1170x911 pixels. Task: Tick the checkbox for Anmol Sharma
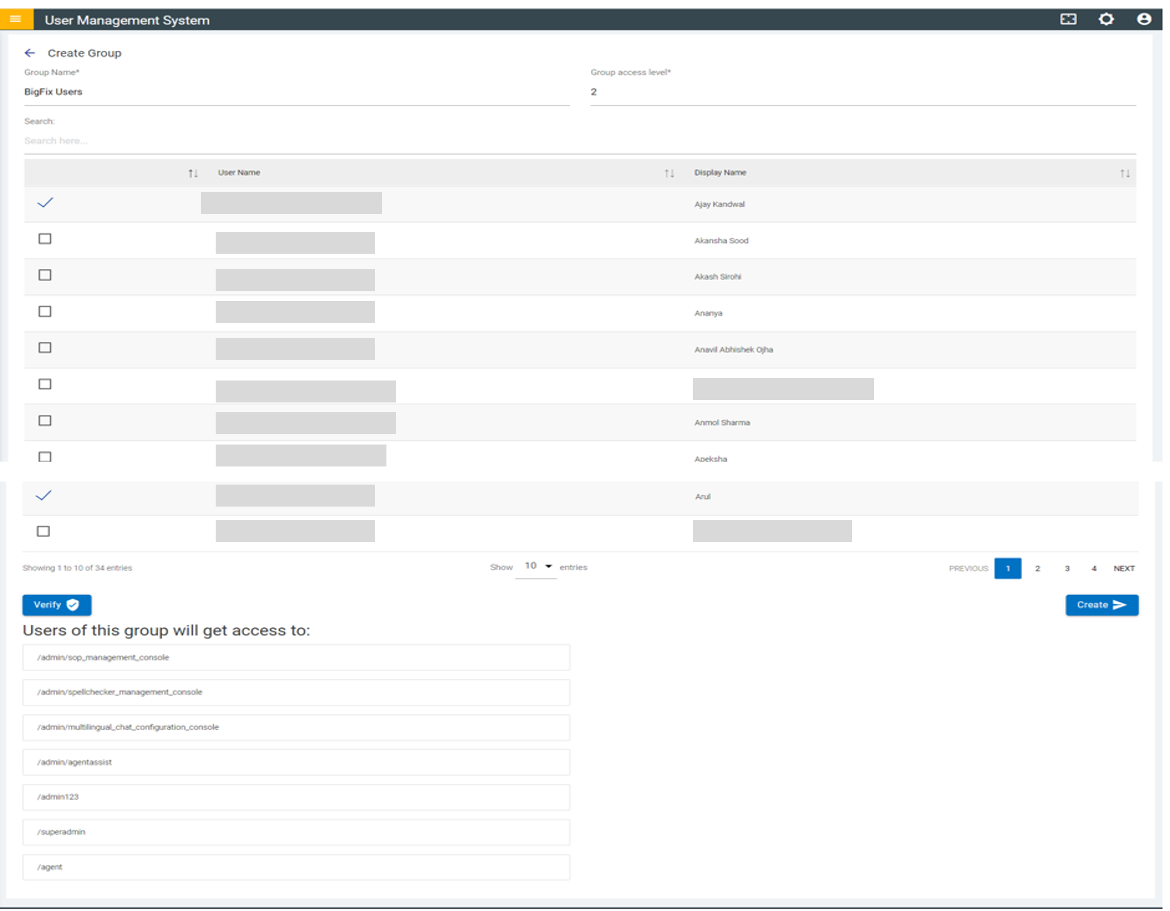tap(45, 421)
